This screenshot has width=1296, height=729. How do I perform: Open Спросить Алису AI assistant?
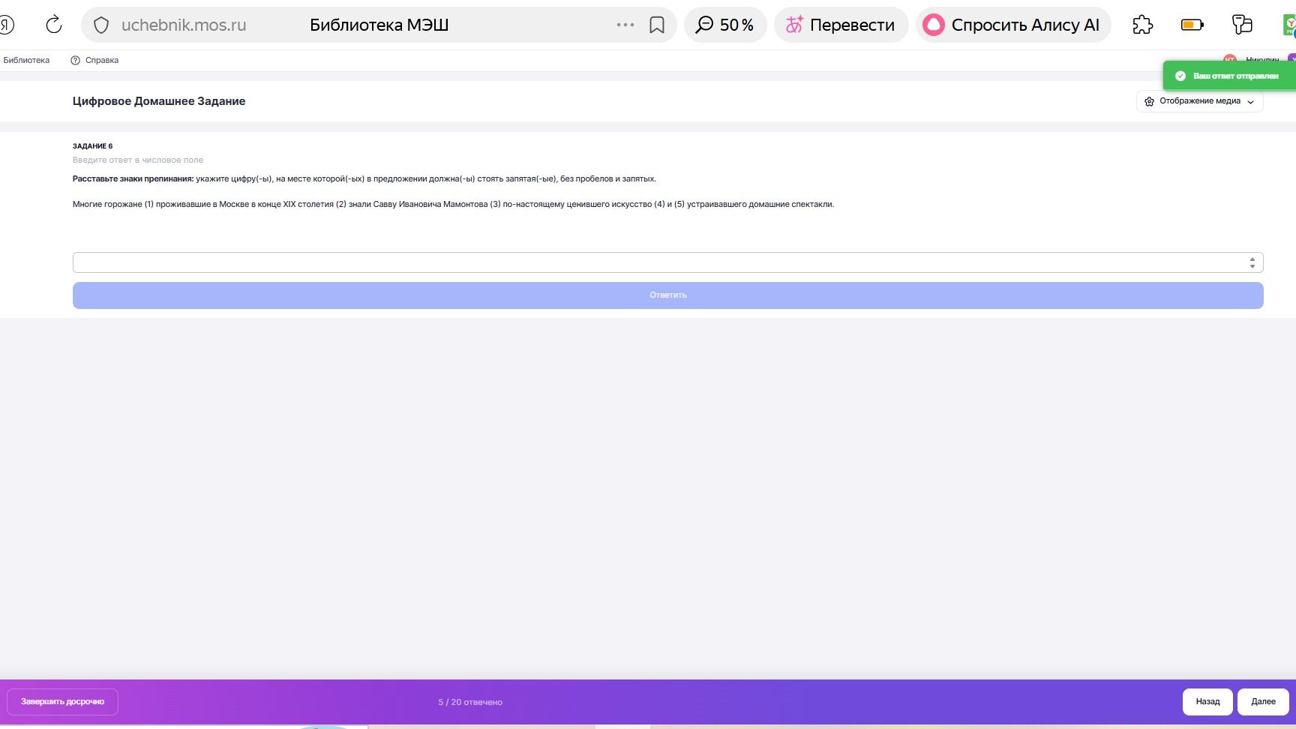pyautogui.click(x=1013, y=25)
